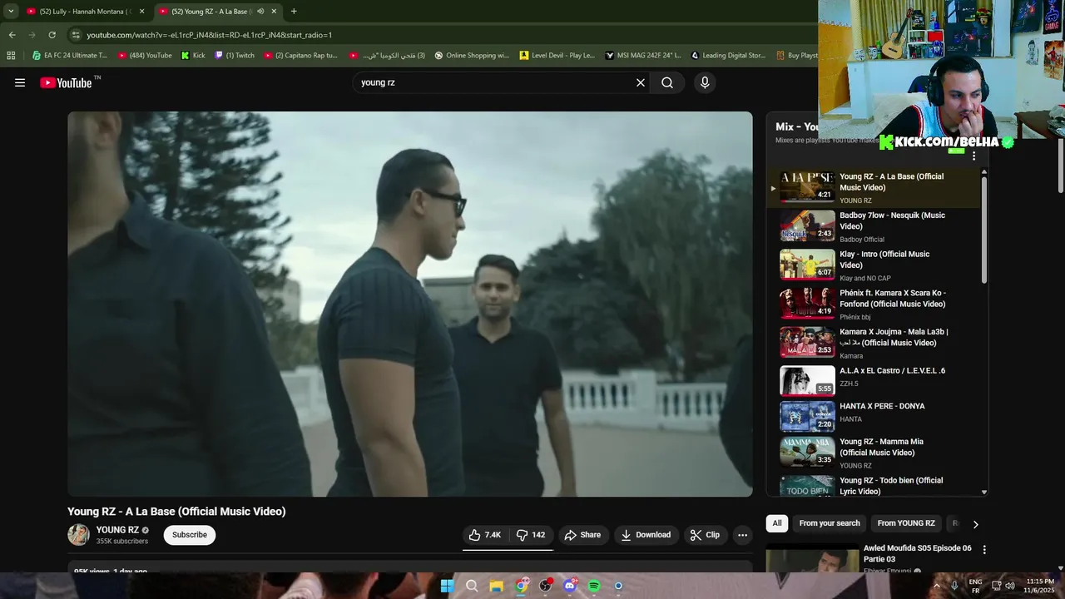Dislike the video with 142 thumbs down

click(x=531, y=535)
